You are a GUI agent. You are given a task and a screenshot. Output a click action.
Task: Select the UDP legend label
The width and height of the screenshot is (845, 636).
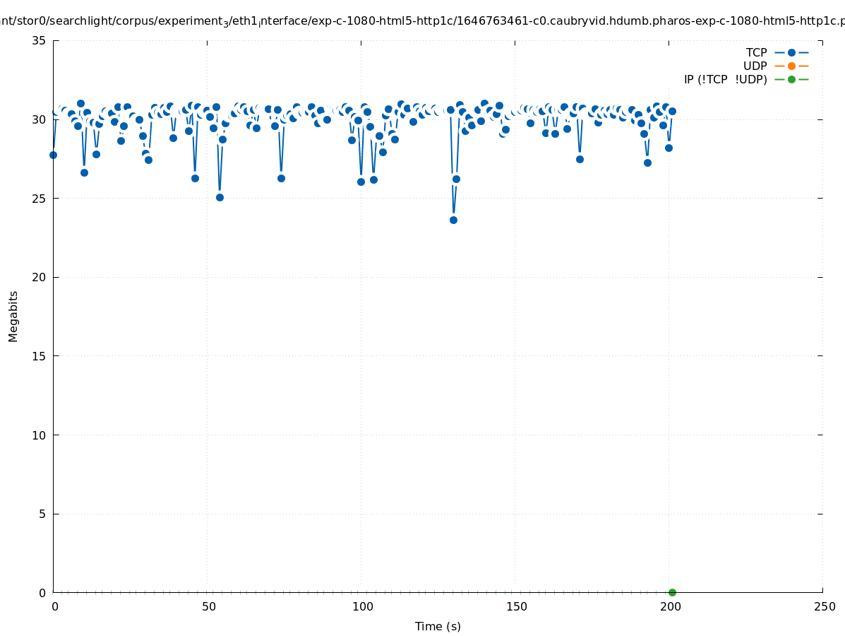coord(755,66)
